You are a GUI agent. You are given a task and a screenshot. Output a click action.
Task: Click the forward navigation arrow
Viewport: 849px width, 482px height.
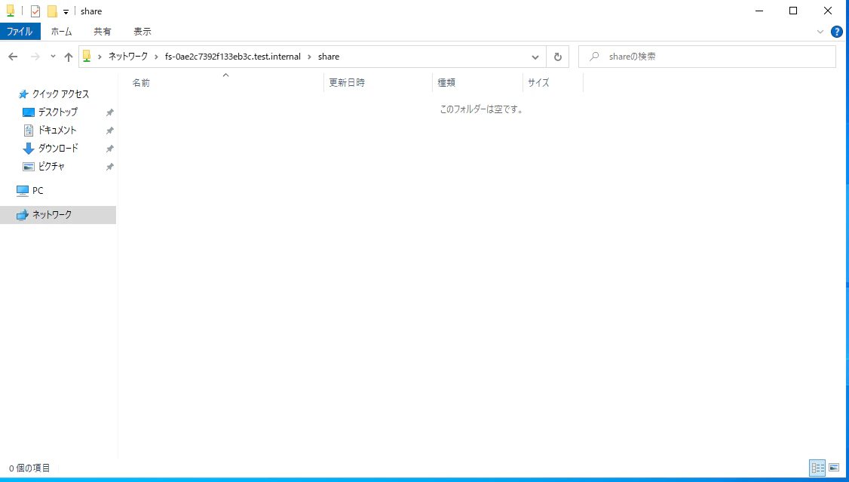point(35,57)
